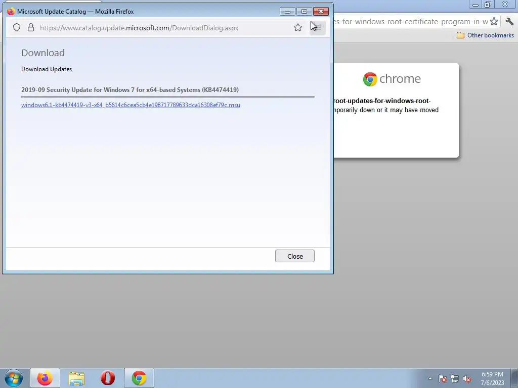The height and width of the screenshot is (388, 518).
Task: Open the Firefox hamburger application menu
Action: coord(318,27)
